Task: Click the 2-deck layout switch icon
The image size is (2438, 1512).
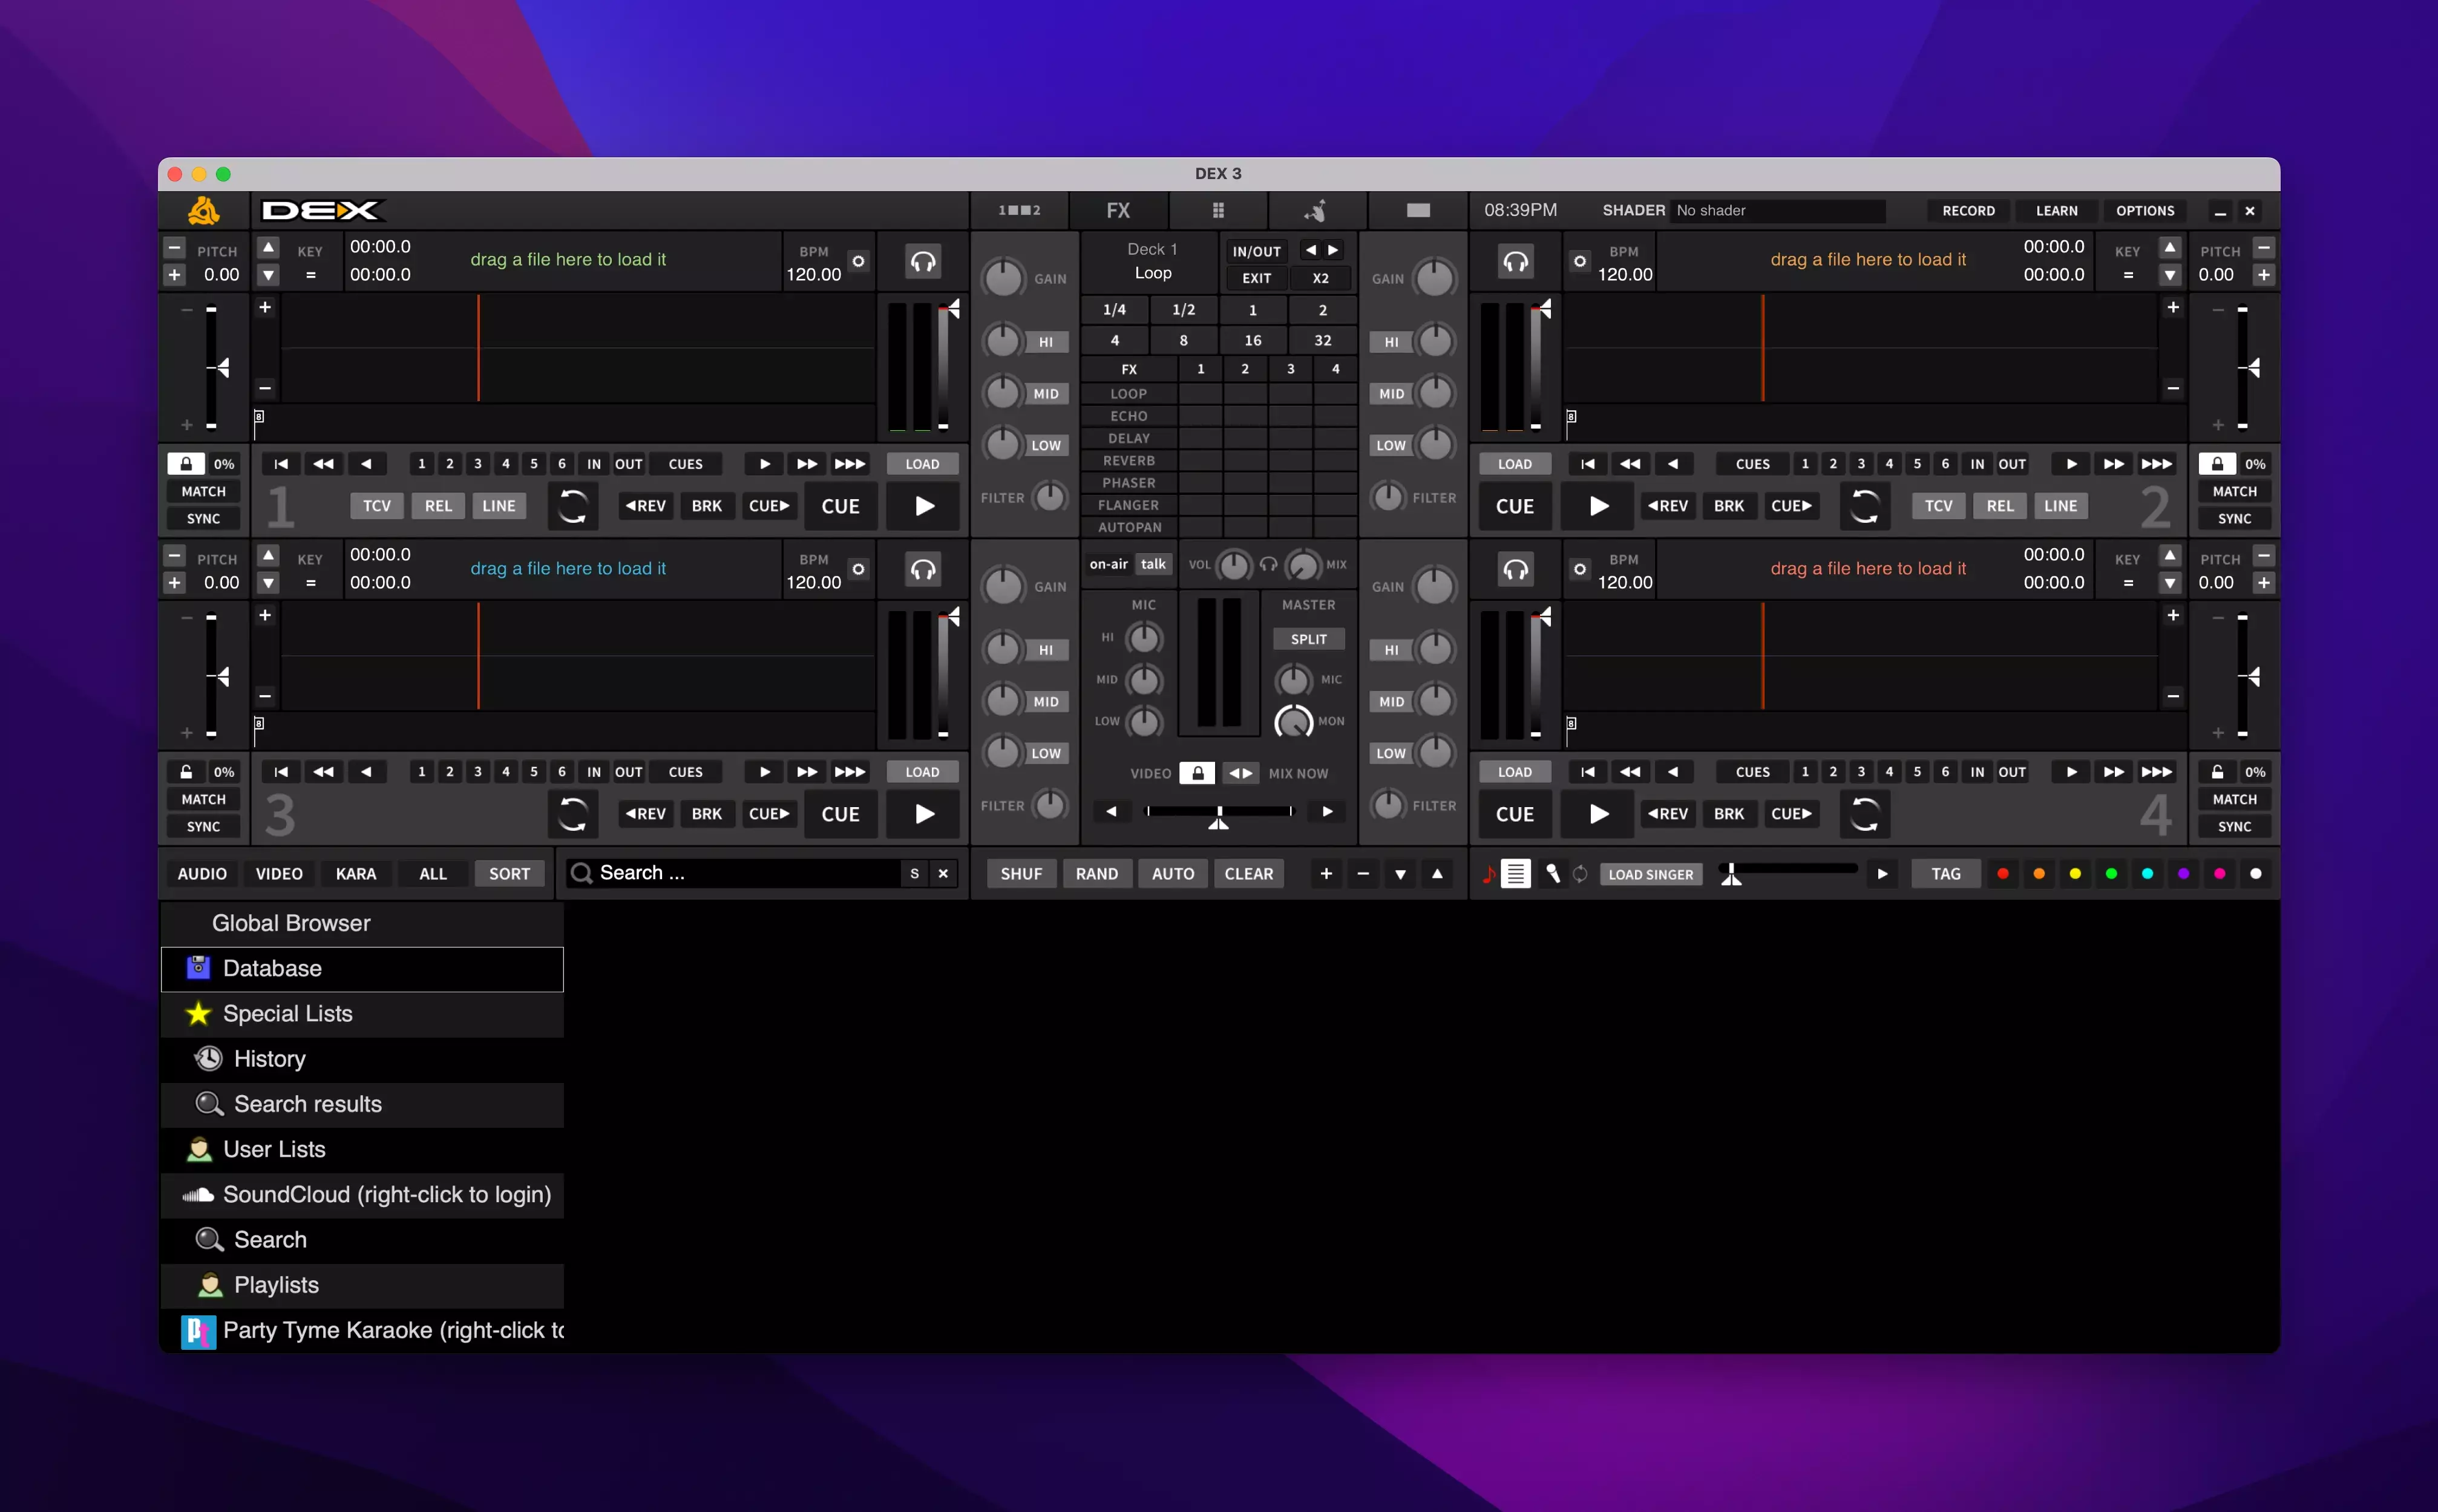Action: [x=1019, y=210]
